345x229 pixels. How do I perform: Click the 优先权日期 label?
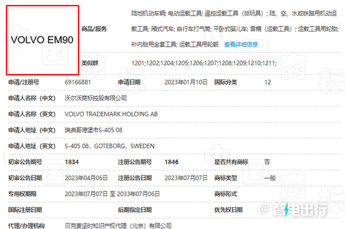(x=228, y=210)
